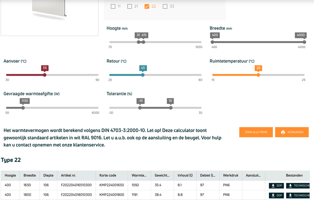This screenshot has height=200, width=314.
Task: Click the Werkdruk column header
Action: [x=231, y=175]
